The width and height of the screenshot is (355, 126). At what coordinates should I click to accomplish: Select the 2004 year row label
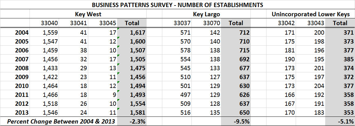[x=22, y=32]
